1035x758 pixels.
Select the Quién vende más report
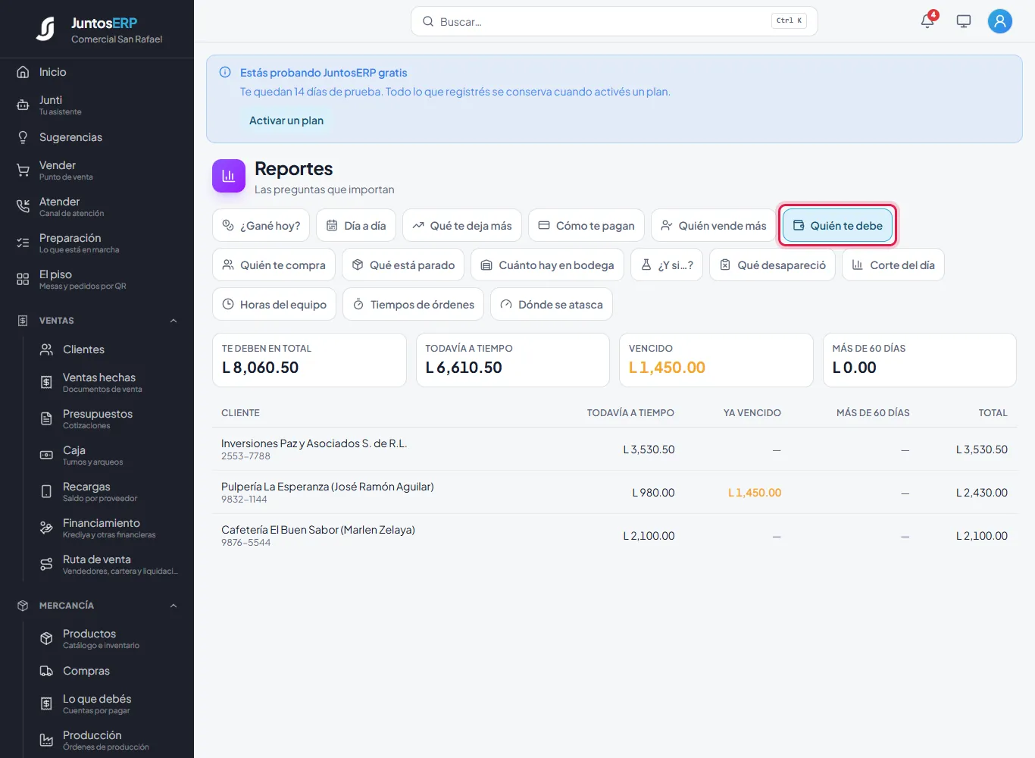pos(714,226)
